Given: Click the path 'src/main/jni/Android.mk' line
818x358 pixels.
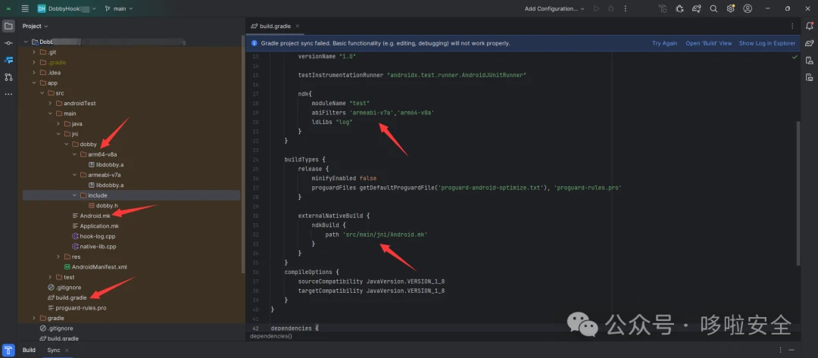Looking at the screenshot, I should tap(376, 235).
